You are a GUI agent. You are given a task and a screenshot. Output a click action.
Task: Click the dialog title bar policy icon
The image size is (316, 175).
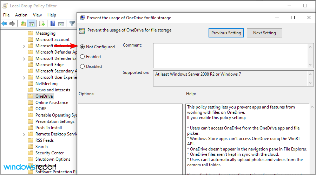pyautogui.click(x=83, y=18)
